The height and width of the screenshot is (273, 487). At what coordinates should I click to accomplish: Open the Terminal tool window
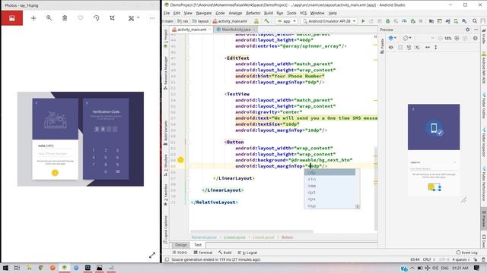click(203, 253)
